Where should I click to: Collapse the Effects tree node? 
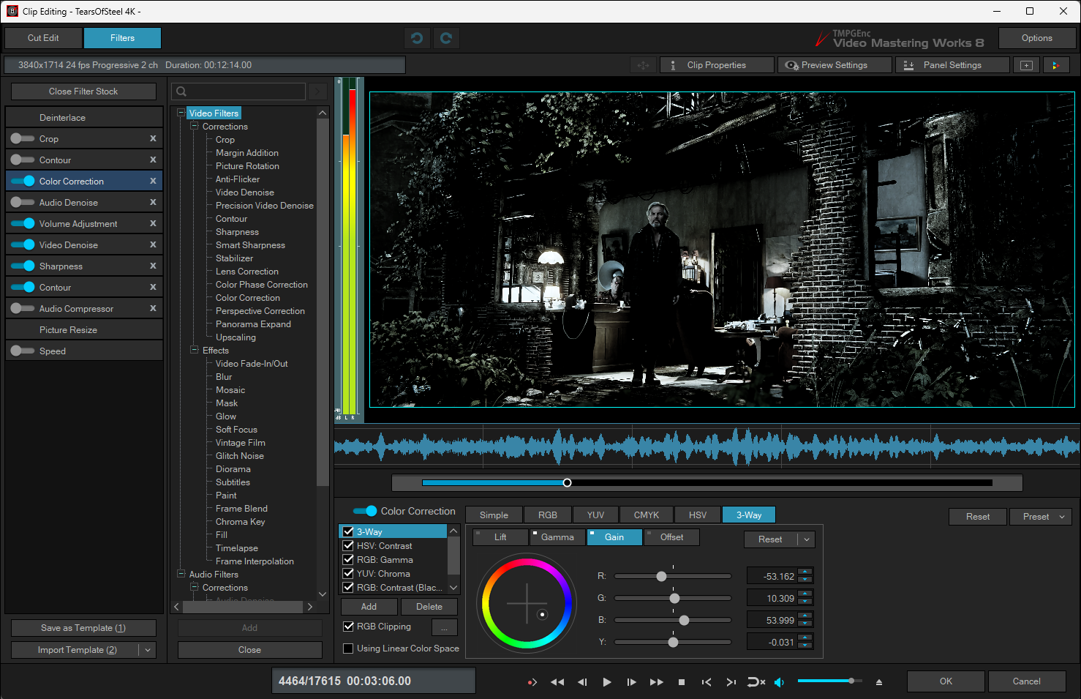click(x=195, y=350)
